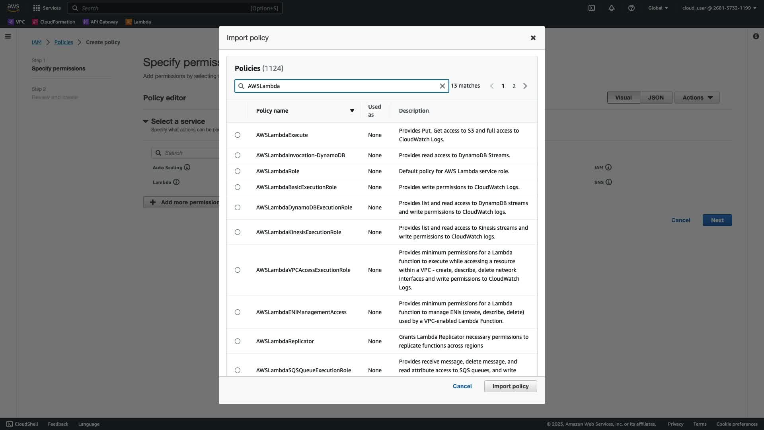Click the Cancel link in the dialog
The image size is (764, 430).
pos(462,386)
